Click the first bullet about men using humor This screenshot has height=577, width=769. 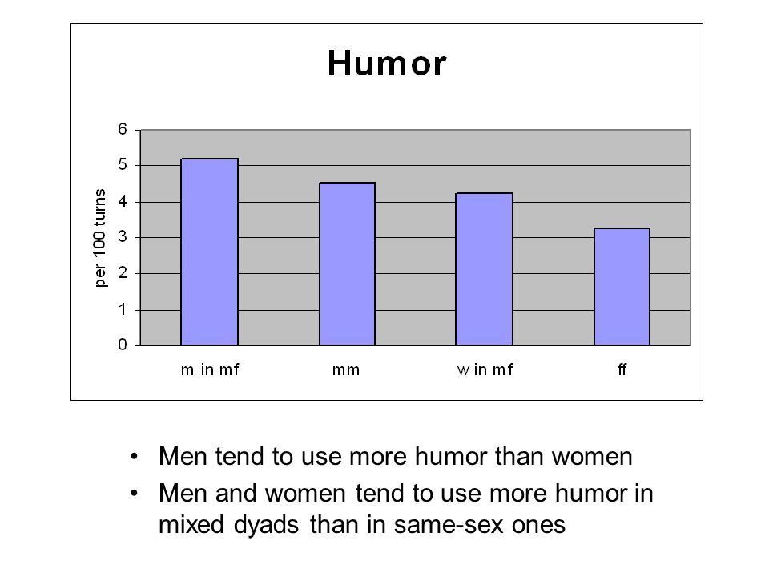pyautogui.click(x=395, y=456)
